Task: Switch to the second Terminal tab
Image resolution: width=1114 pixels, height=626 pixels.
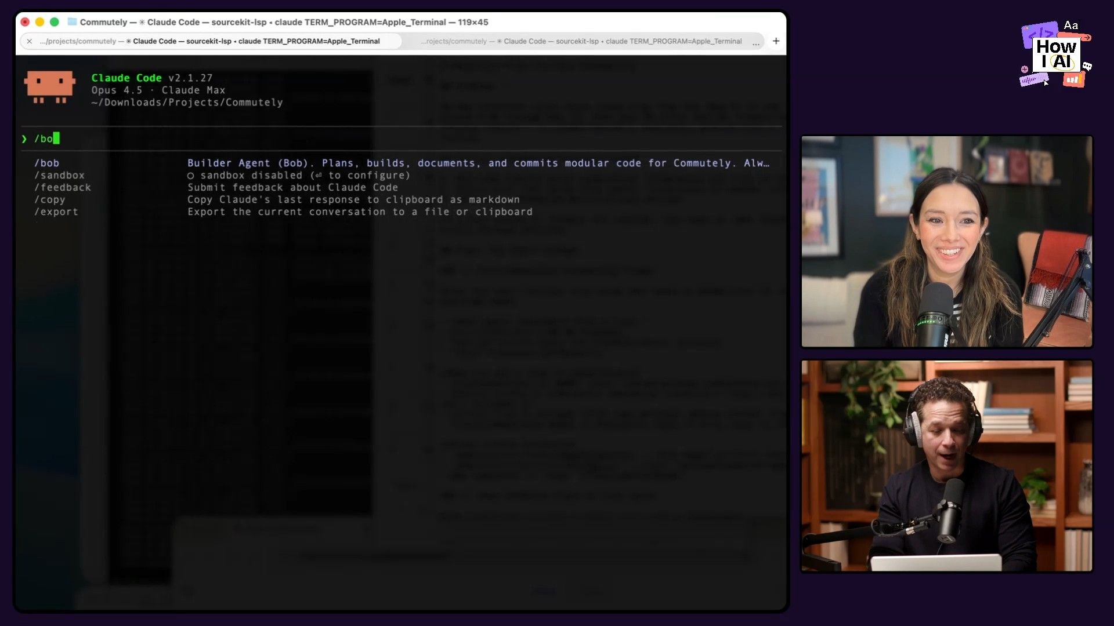Action: point(580,41)
